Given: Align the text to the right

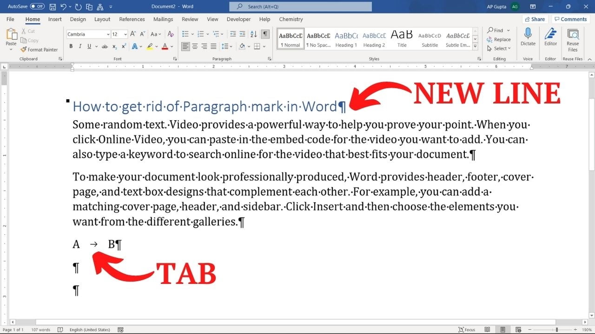Looking at the screenshot, I should point(204,46).
